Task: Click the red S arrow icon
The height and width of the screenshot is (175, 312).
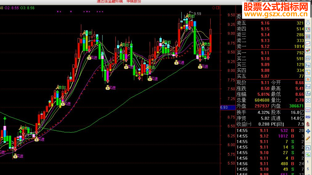Action: coord(308,124)
